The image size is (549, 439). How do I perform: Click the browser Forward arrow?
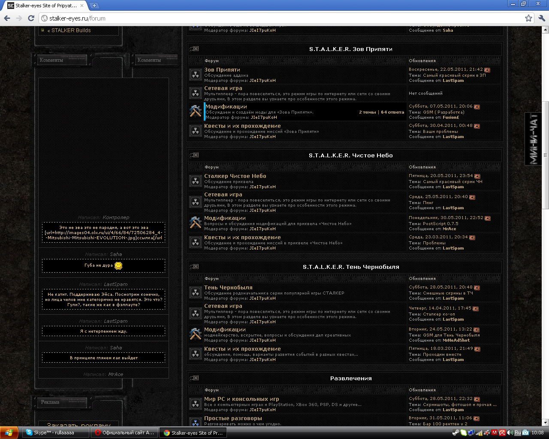coord(19,18)
